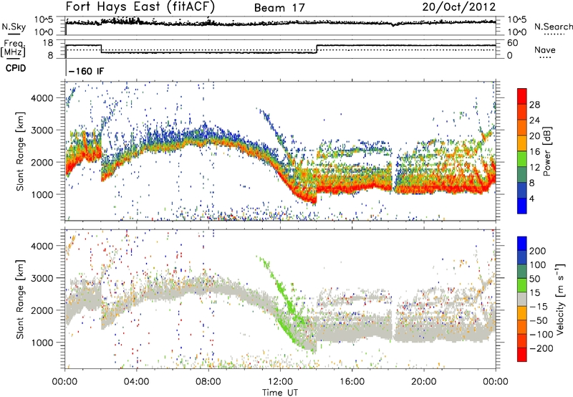Click the '12:00' time tick label

pyautogui.click(x=280, y=382)
